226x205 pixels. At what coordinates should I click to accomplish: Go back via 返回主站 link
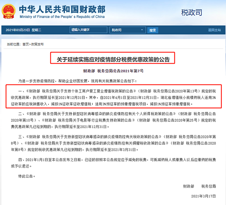coord(214,30)
